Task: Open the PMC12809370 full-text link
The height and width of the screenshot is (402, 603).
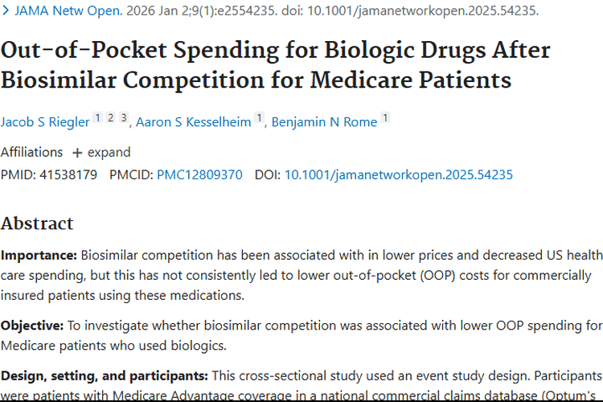Action: [x=199, y=174]
